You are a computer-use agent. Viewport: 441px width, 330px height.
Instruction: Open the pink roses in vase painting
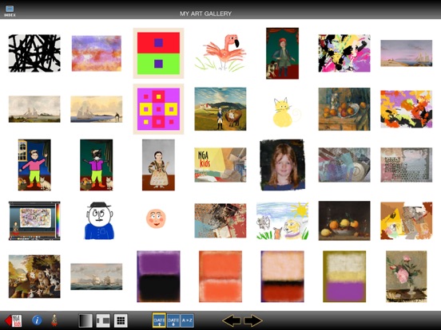(407, 277)
